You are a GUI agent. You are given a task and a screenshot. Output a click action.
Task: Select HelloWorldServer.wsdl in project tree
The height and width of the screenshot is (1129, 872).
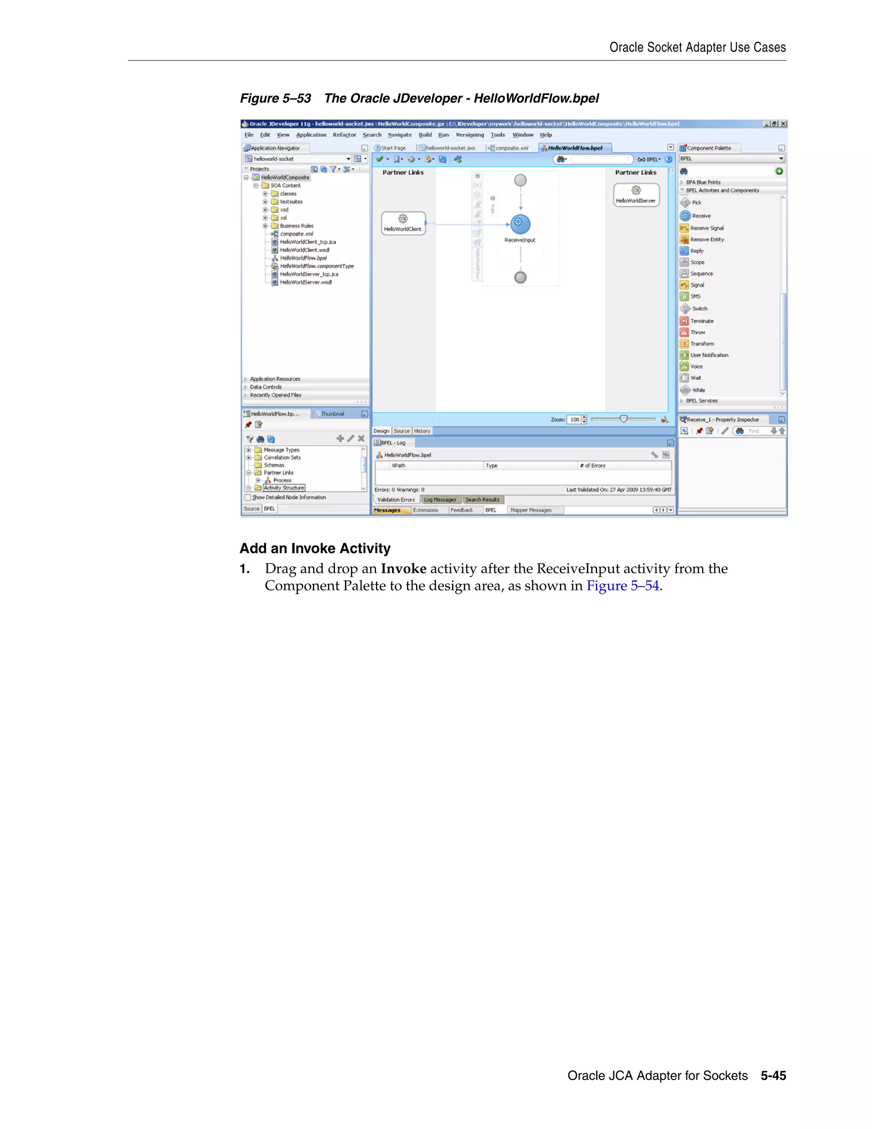click(x=306, y=282)
